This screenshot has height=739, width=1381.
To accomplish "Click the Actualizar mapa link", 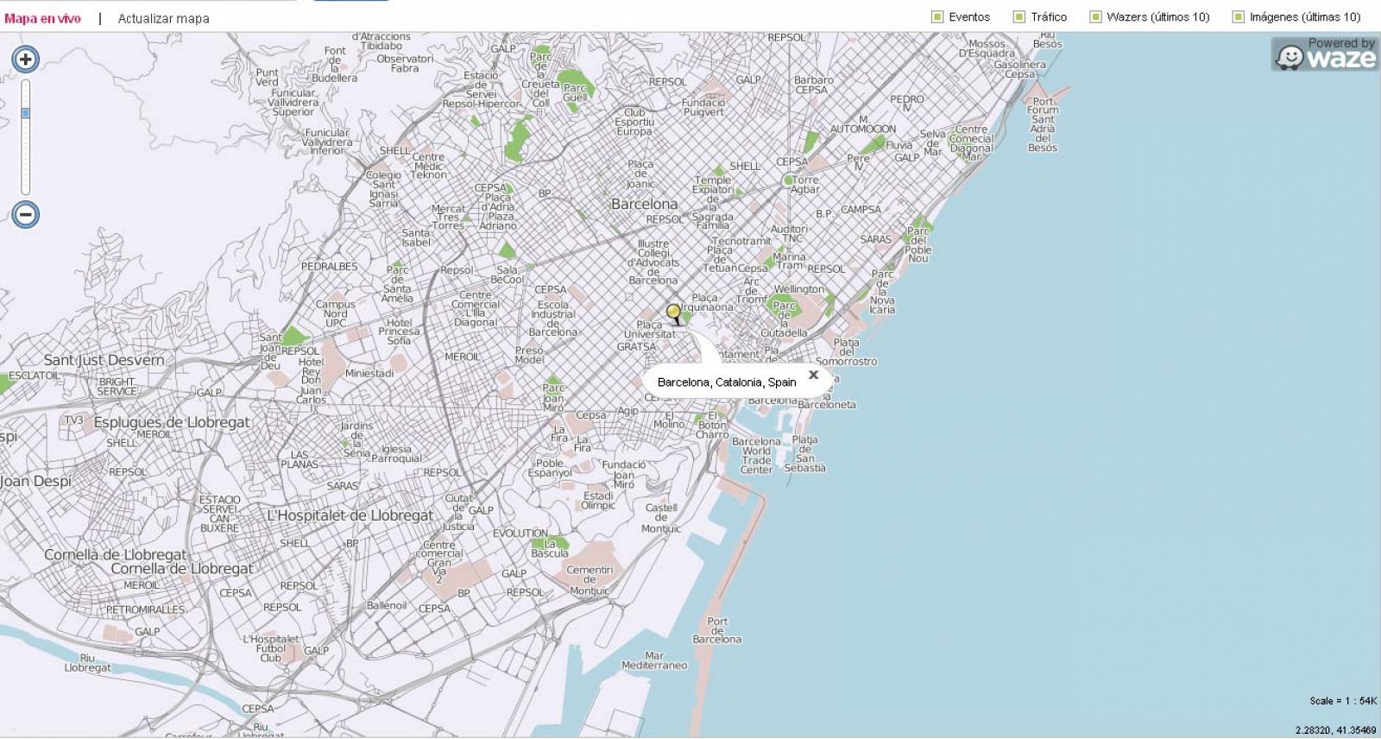I will click(163, 18).
